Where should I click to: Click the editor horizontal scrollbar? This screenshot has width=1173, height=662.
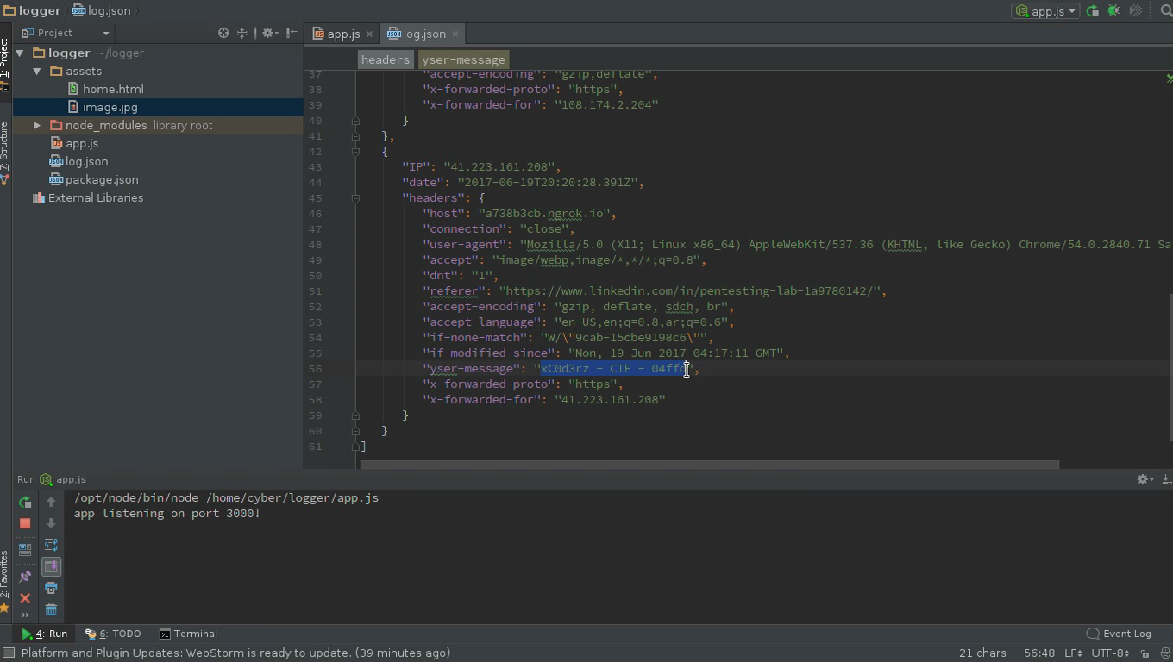709,465
